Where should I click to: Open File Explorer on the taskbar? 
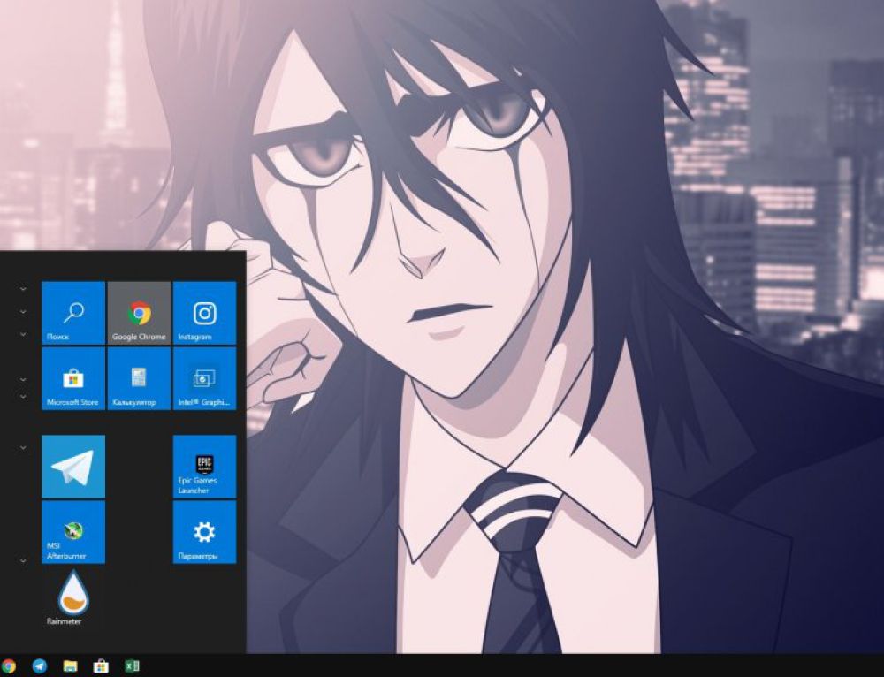[69, 666]
